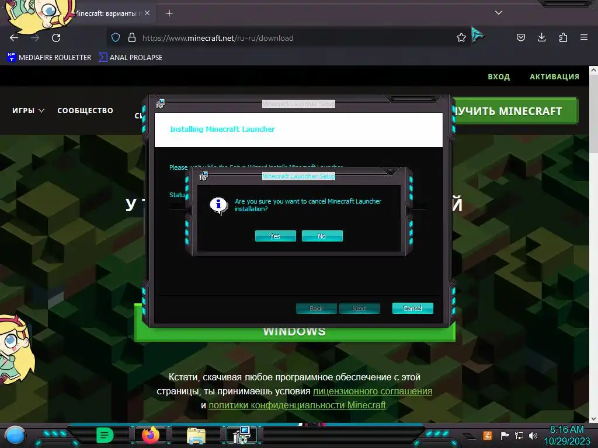The image size is (598, 448).
Task: Click the green WINDOWS download button
Action: (x=294, y=331)
